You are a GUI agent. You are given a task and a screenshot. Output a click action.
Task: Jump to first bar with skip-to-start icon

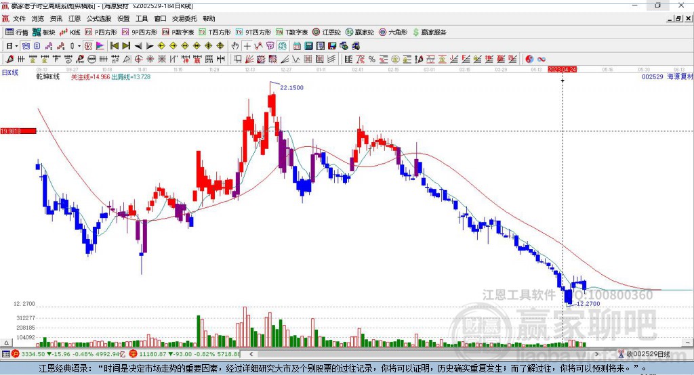(x=114, y=46)
